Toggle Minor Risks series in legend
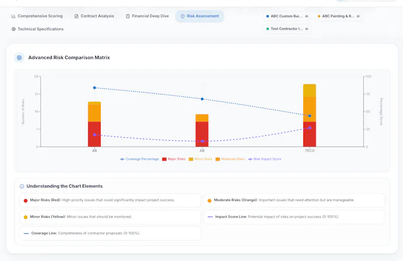This screenshot has width=403, height=261. [x=200, y=159]
